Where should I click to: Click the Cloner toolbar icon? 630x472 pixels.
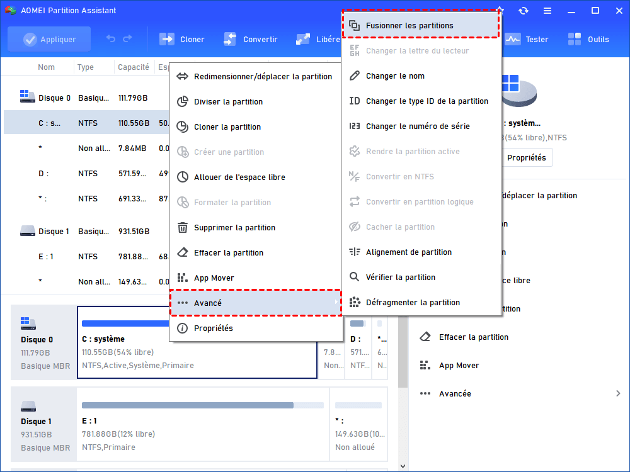point(167,39)
